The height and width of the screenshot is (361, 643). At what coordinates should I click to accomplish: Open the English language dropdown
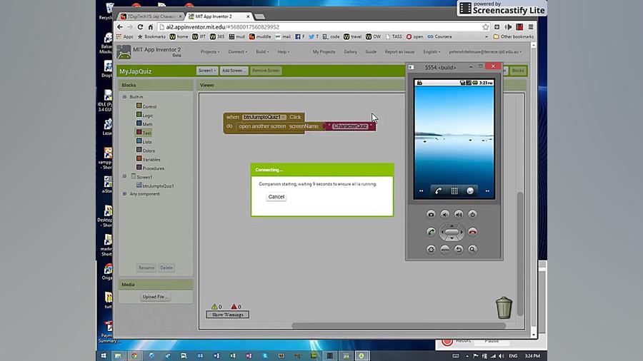pyautogui.click(x=432, y=52)
